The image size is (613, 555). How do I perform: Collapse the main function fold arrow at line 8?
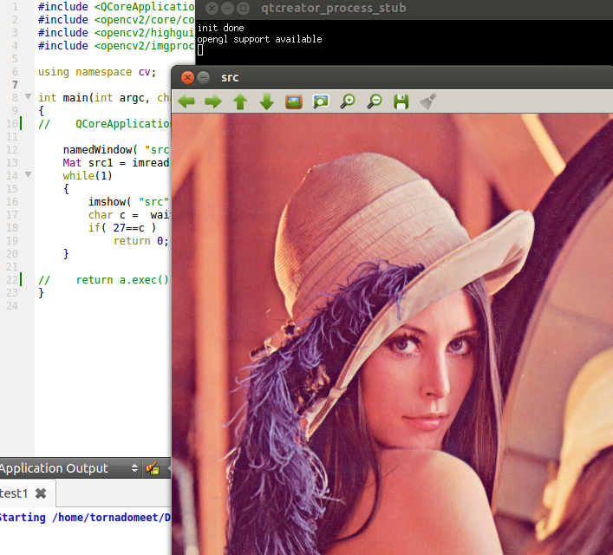click(28, 96)
